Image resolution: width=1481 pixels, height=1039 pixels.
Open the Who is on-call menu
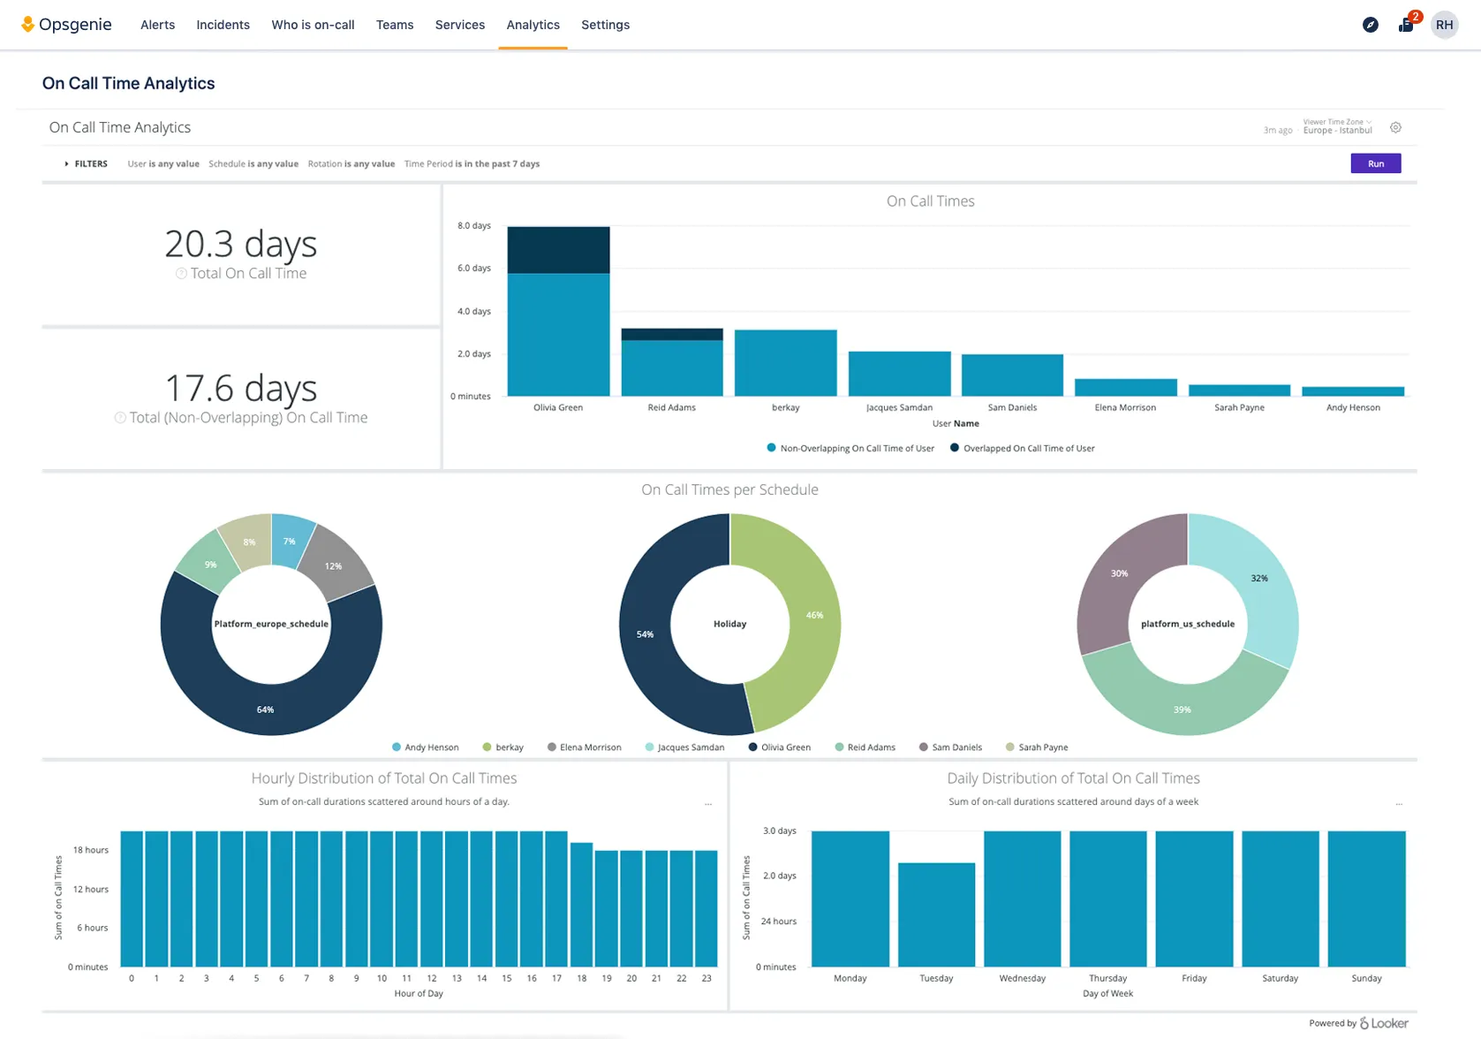(314, 25)
